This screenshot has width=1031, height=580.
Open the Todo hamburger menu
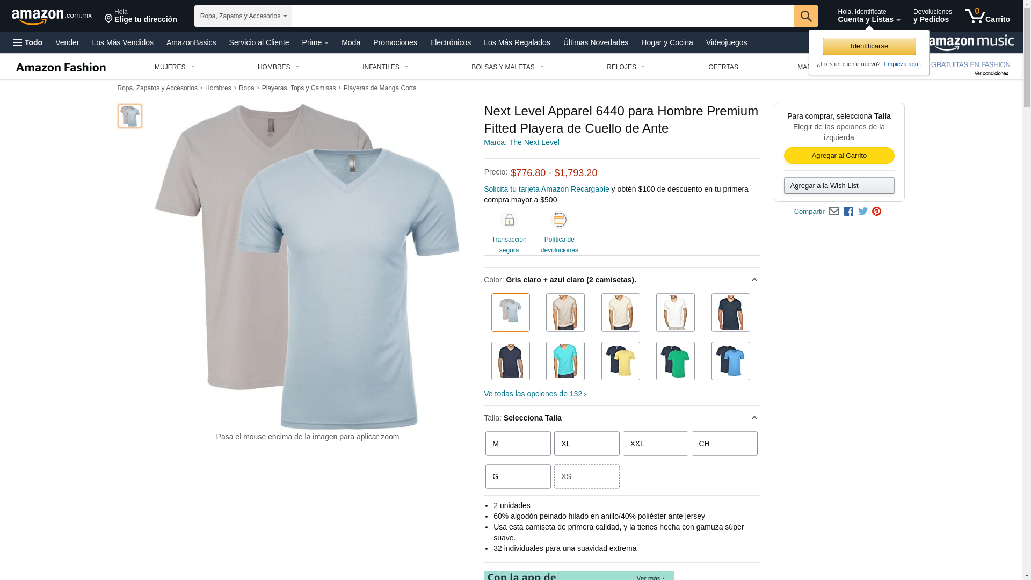point(27,42)
